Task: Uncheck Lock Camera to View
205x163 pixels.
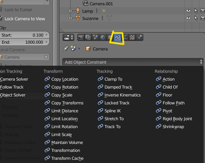Action: [x=1, y=18]
